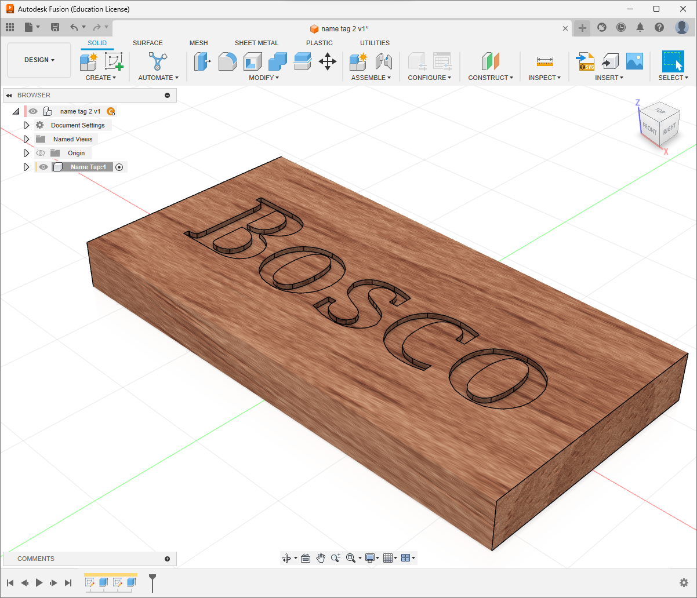
Task: Click the Insert SVG icon
Action: pyautogui.click(x=585, y=61)
